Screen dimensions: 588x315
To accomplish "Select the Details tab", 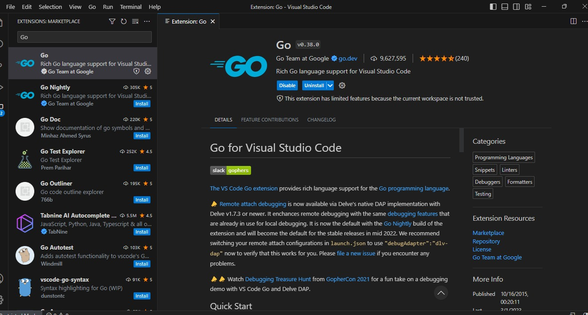I will 223,120.
